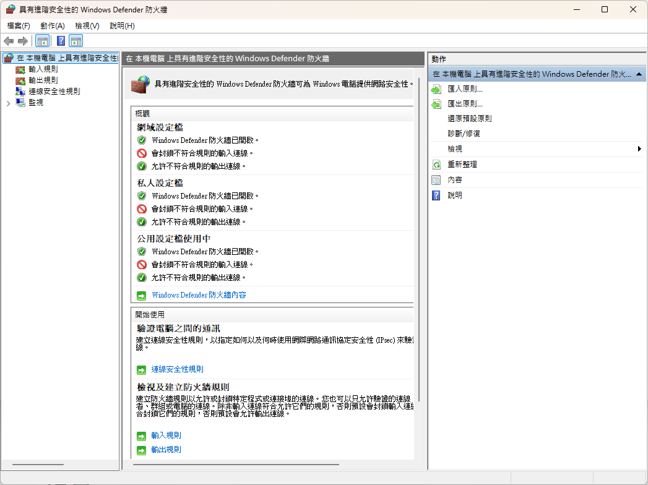Click the Back arrow toolbar icon
Viewport: 648px width, 485px height.
click(9, 41)
